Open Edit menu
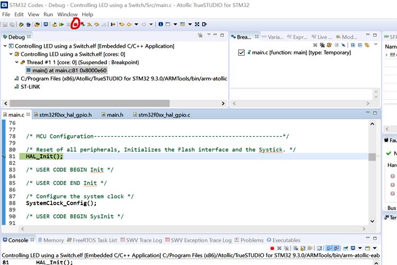The width and height of the screenshot is (397, 265). click(19, 14)
